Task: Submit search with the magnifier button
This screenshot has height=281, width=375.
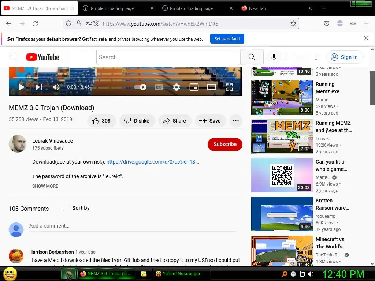Action: click(x=252, y=57)
